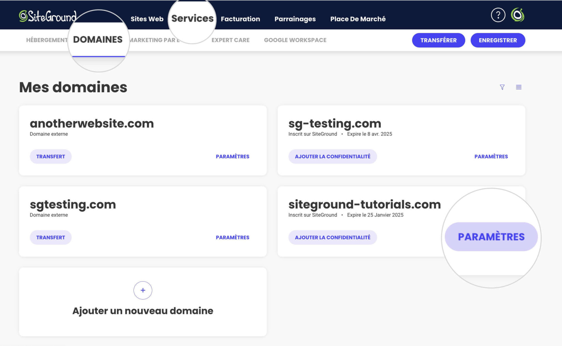The image size is (562, 346).
Task: Open Services menu
Action: click(192, 18)
